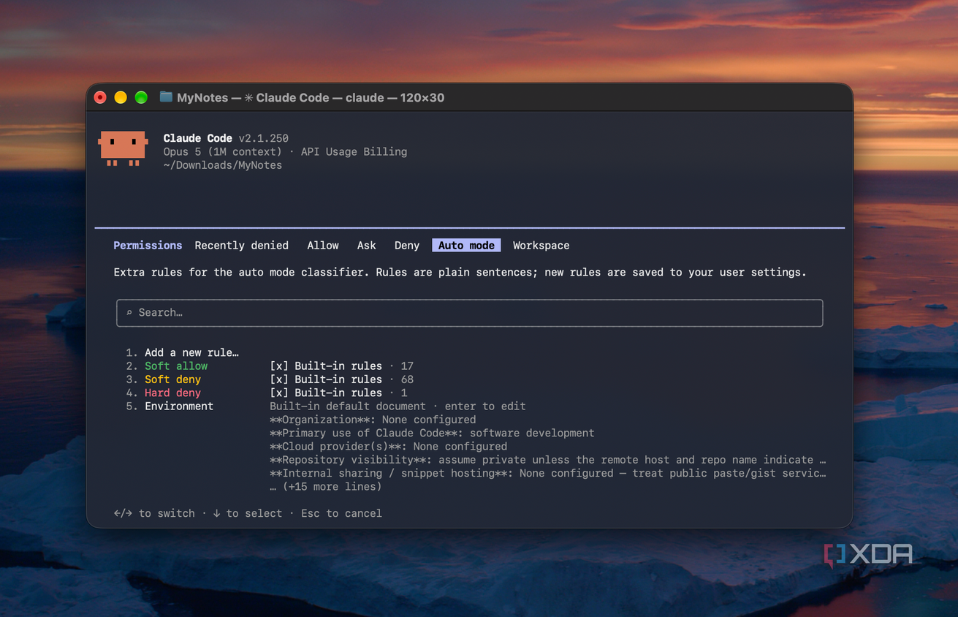Screen dimensions: 958x617
Task: Focus the Search… input field
Action: click(469, 313)
